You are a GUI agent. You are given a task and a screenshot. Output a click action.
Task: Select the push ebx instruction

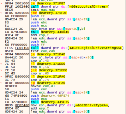click(39, 22)
